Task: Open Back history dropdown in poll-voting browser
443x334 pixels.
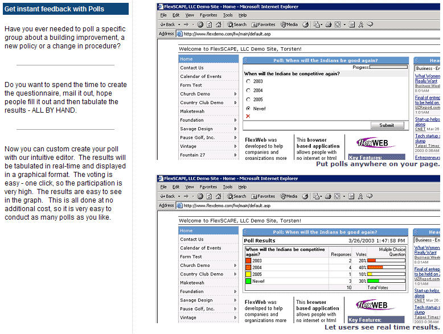Action: [x=179, y=24]
